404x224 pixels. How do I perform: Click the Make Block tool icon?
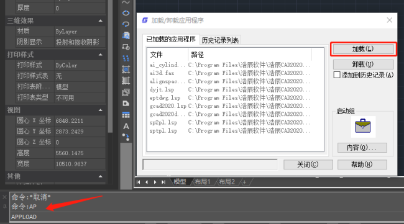(x=126, y=47)
